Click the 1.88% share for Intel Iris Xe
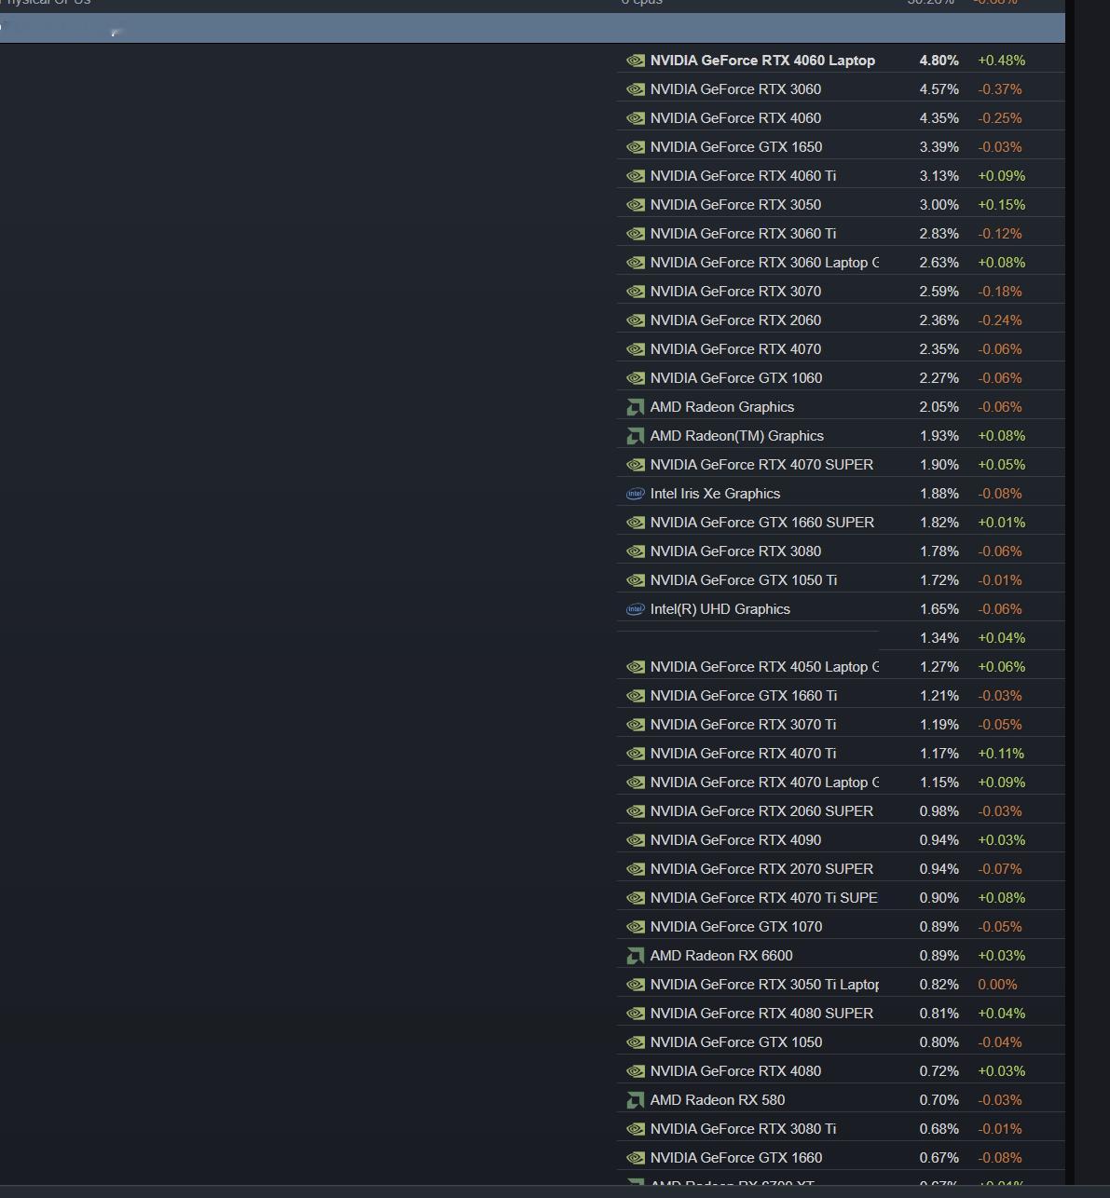 coord(939,494)
